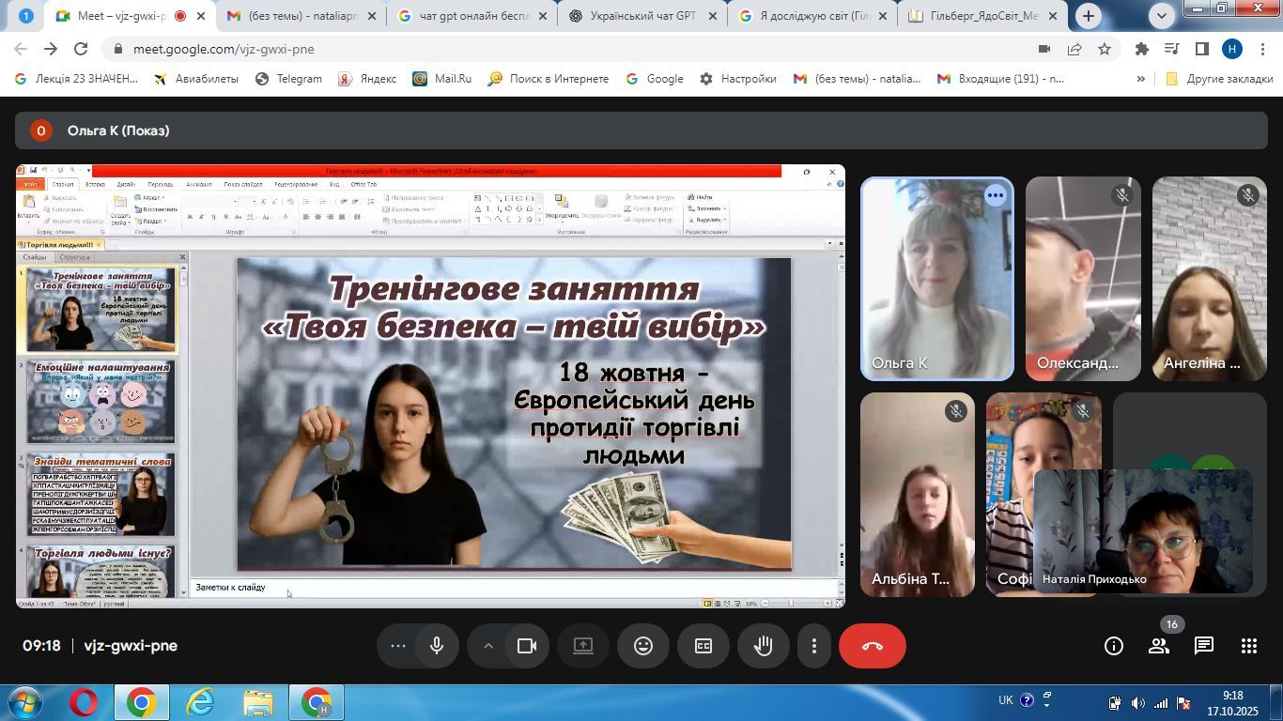The width and height of the screenshot is (1283, 721).
Task: Switch to Я досліджую світ tab
Action: [x=813, y=16]
